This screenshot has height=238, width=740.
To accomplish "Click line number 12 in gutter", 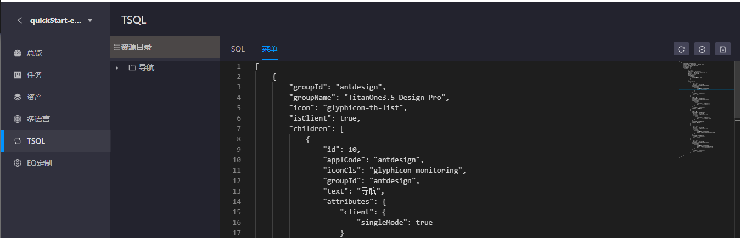I will coord(237,181).
